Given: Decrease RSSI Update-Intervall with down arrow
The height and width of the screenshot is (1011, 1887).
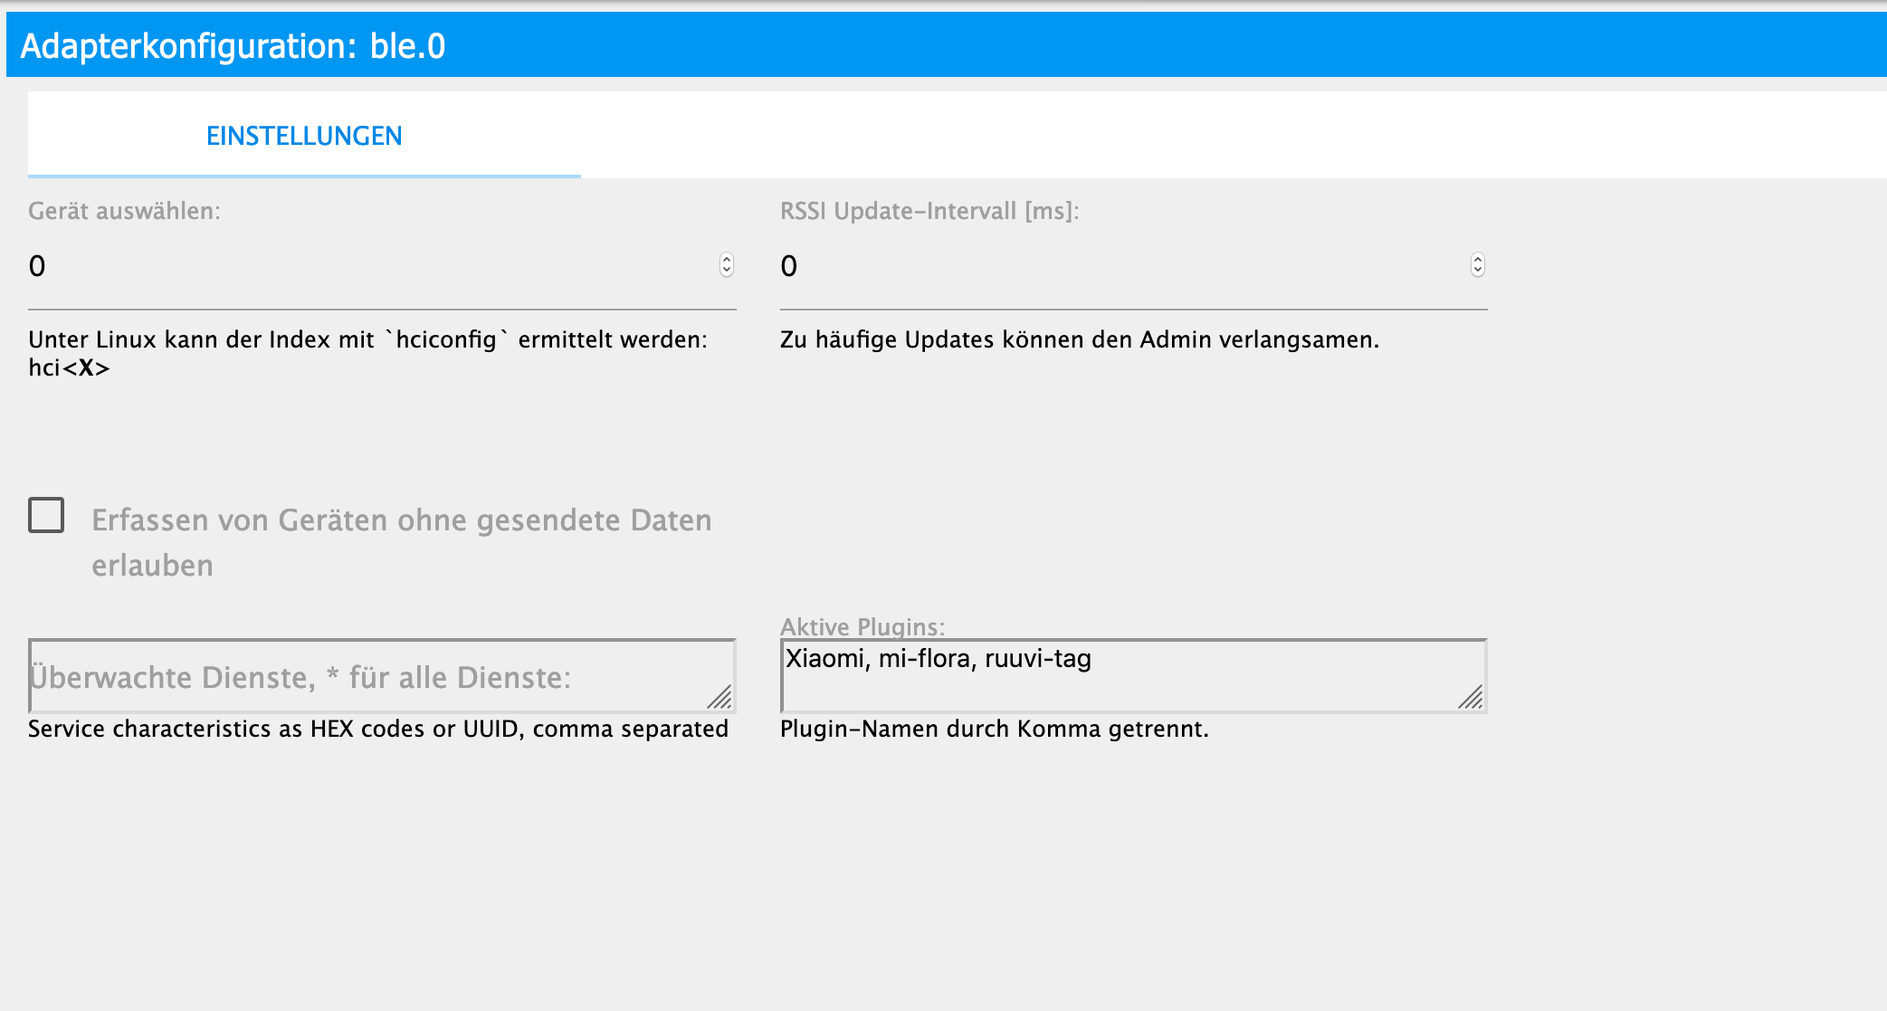Looking at the screenshot, I should (1477, 271).
